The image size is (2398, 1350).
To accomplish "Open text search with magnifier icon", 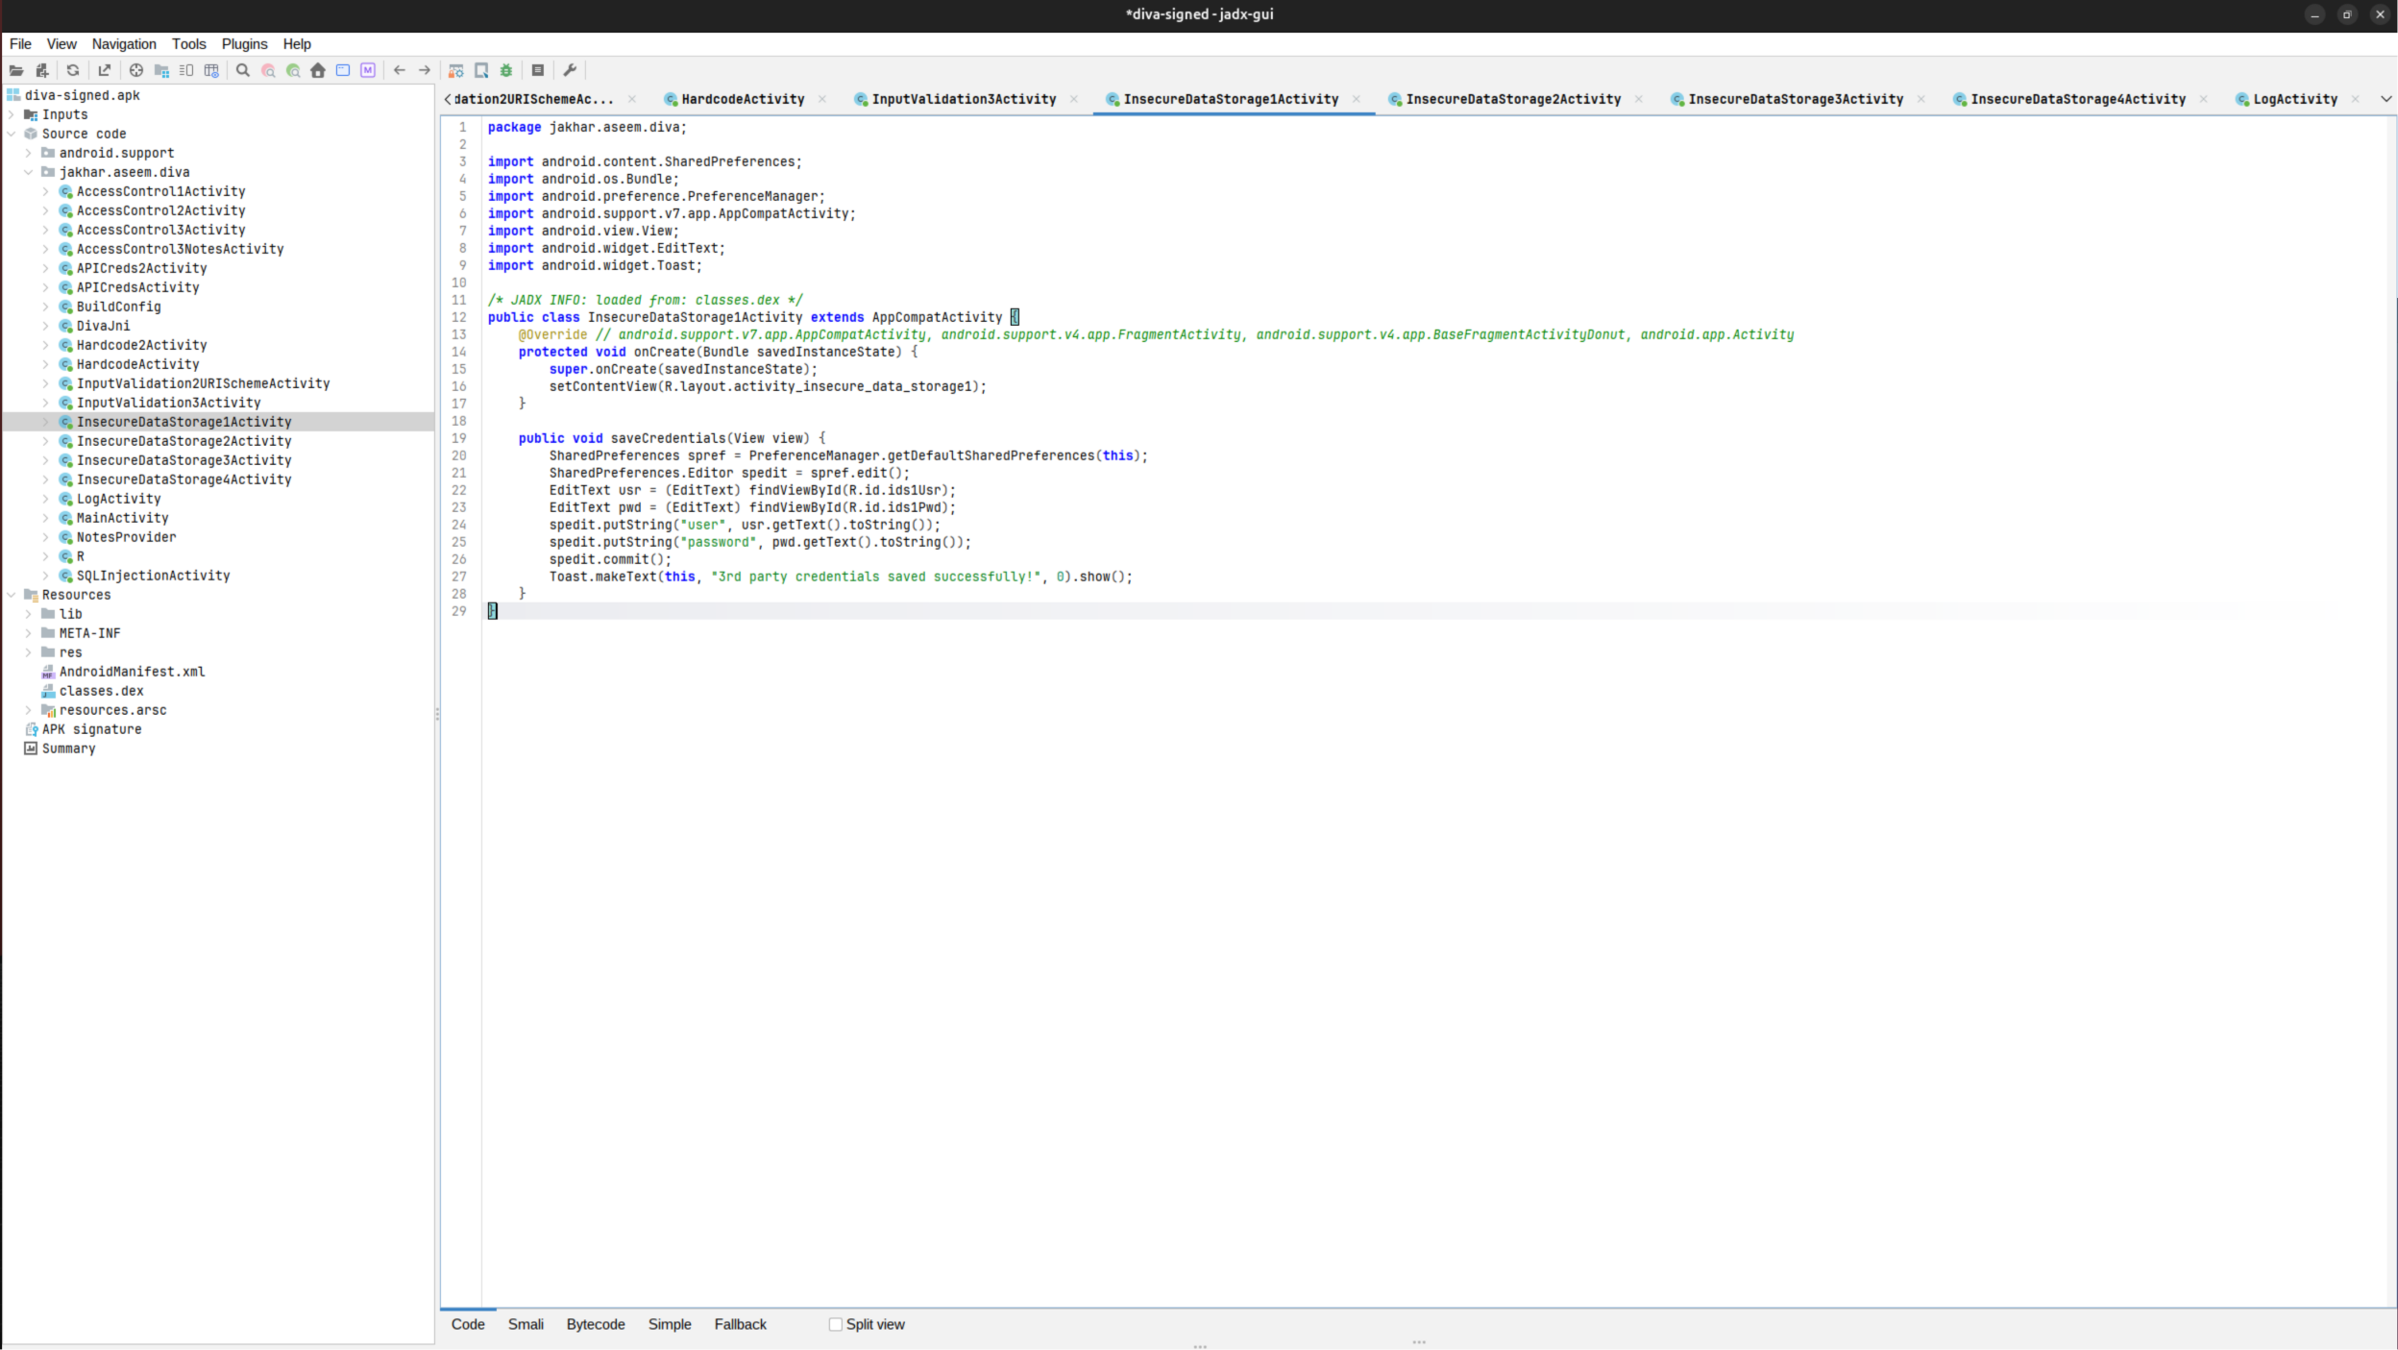I will (243, 70).
